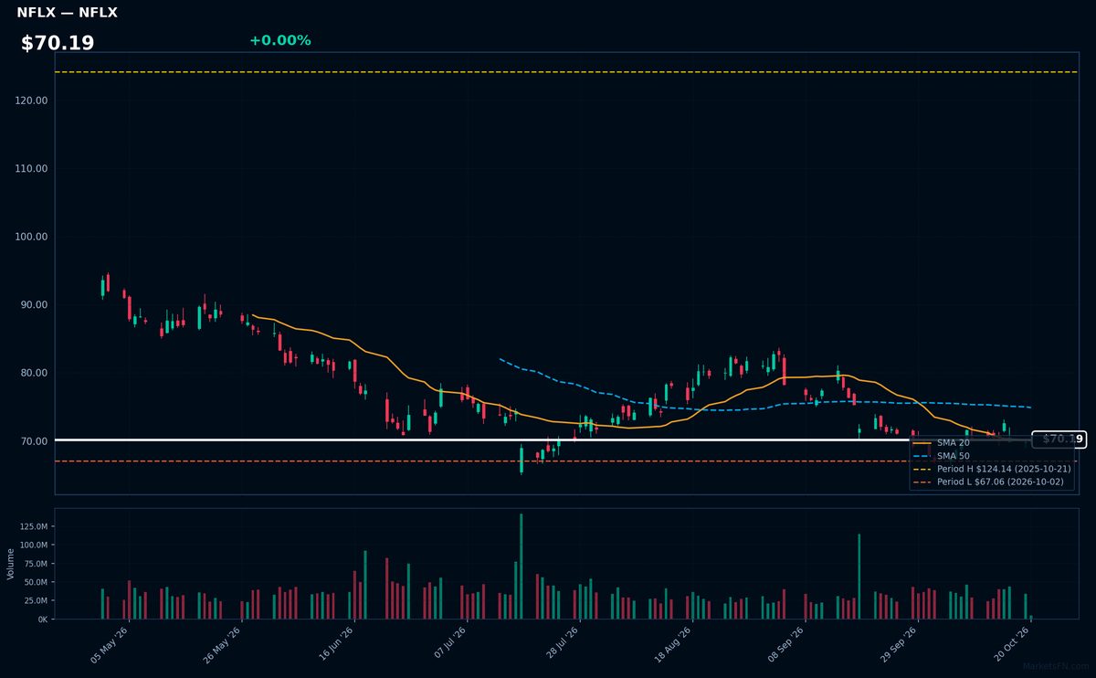The width and height of the screenshot is (1096, 678).
Task: Select the 120.00 price axis label
Action: coord(31,101)
